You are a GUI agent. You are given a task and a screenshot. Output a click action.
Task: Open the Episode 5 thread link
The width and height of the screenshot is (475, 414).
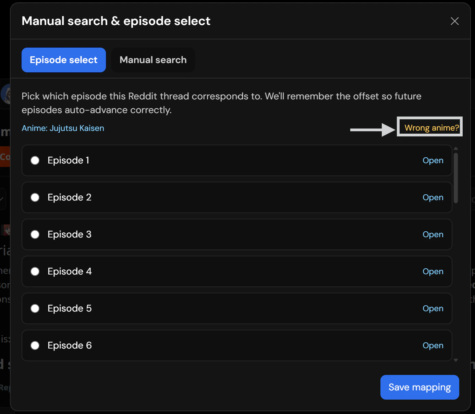click(433, 308)
